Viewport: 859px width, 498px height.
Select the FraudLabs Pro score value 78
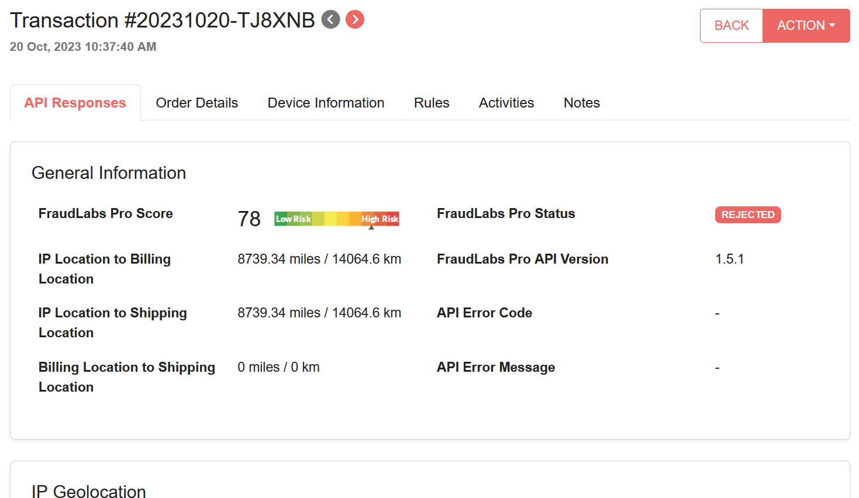[x=249, y=219]
